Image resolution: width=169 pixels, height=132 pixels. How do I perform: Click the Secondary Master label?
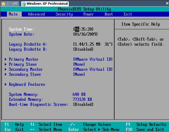pyautogui.click(x=26, y=69)
